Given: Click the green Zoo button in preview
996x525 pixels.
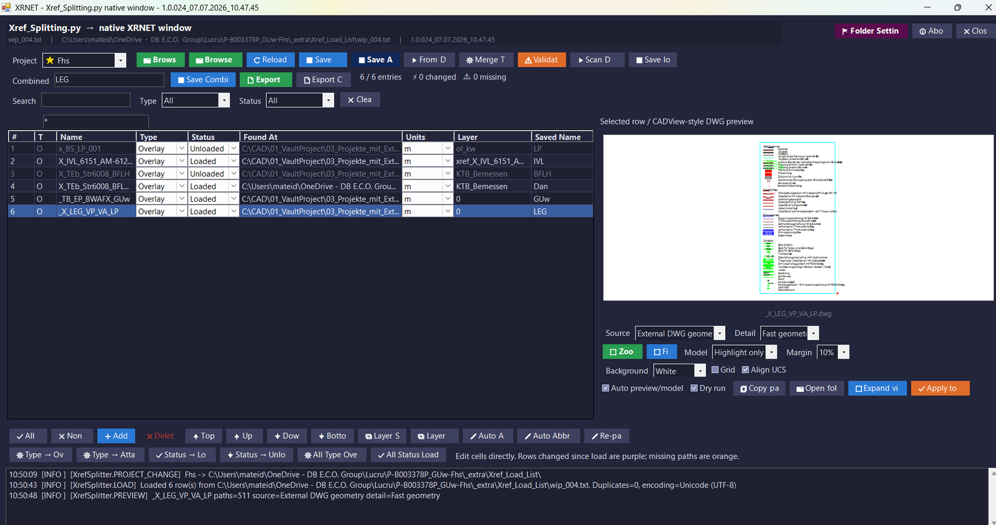Looking at the screenshot, I should 622,352.
